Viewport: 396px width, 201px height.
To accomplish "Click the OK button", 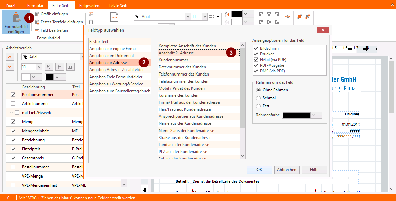I will point(259,170).
